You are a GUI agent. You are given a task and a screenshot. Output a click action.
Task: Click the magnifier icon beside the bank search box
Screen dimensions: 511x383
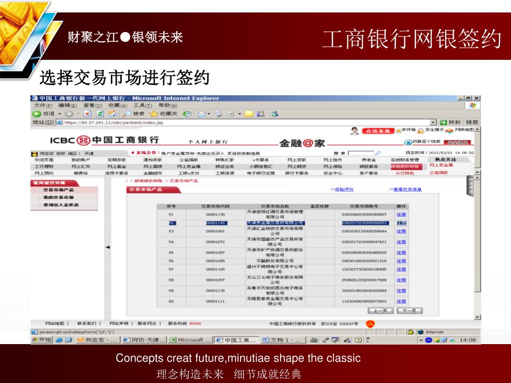(378, 153)
